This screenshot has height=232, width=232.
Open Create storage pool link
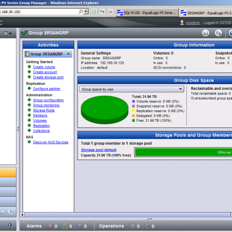48,77
